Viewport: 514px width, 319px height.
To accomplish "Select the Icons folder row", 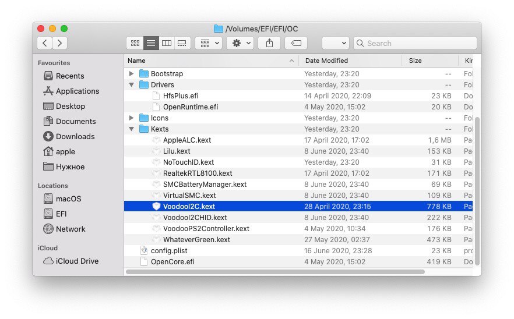I will pyautogui.click(x=298, y=118).
